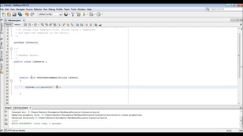Image resolution: width=243 pixels, height=136 pixels.
Task: Open the default config combo box
Action: (50, 14)
